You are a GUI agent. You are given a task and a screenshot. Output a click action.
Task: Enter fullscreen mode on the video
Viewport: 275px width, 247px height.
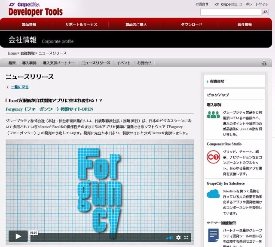[x=186, y=238]
